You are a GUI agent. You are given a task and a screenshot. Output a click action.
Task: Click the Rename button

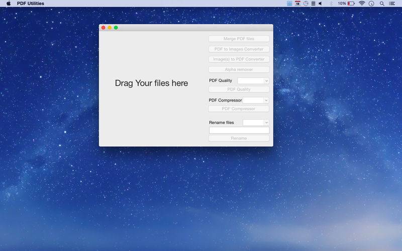(x=239, y=138)
